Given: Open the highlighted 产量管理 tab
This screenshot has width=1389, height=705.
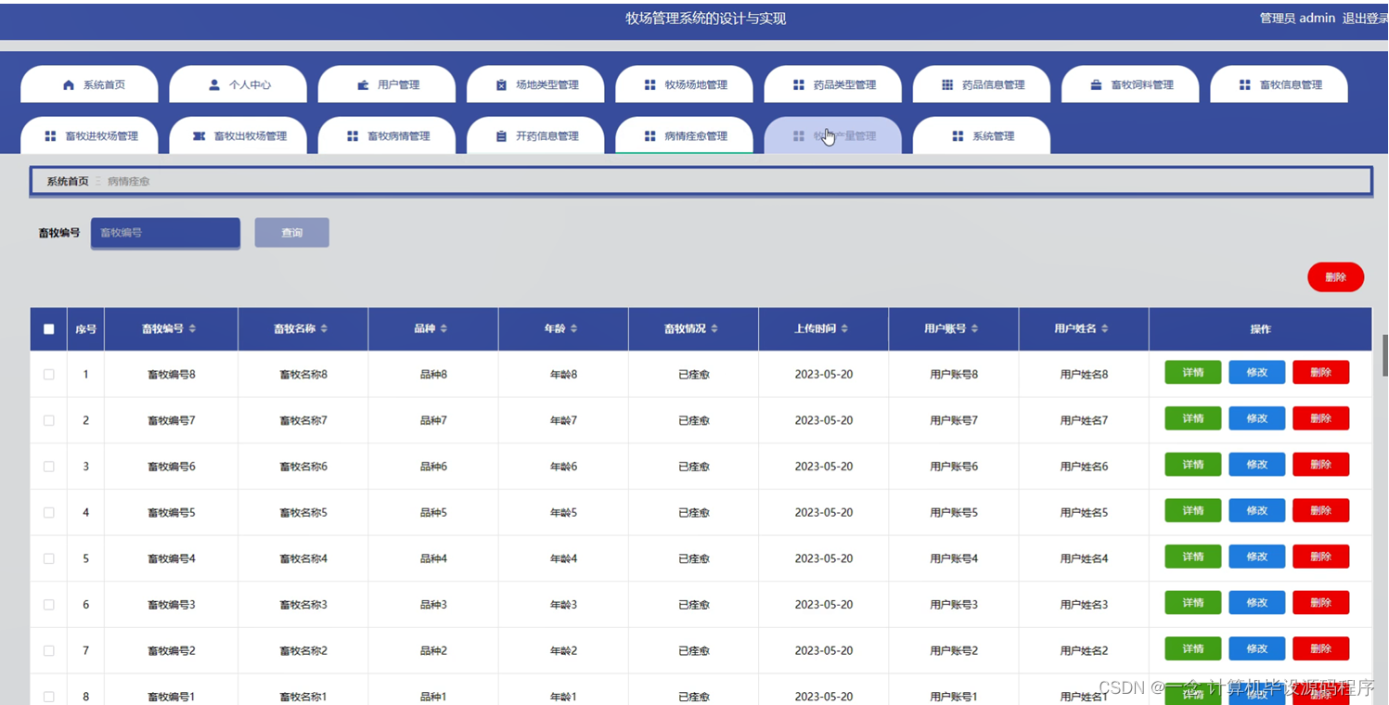Looking at the screenshot, I should click(x=832, y=136).
